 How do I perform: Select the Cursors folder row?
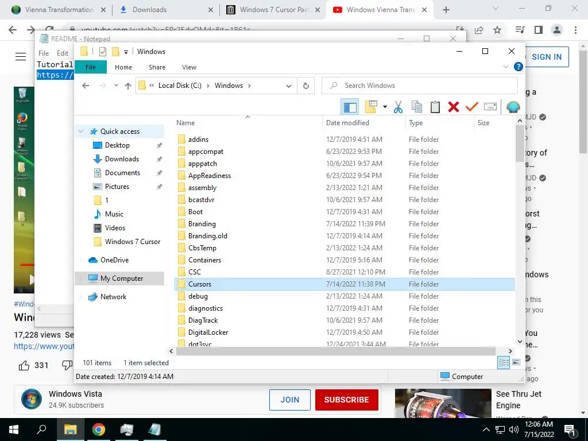tap(345, 284)
